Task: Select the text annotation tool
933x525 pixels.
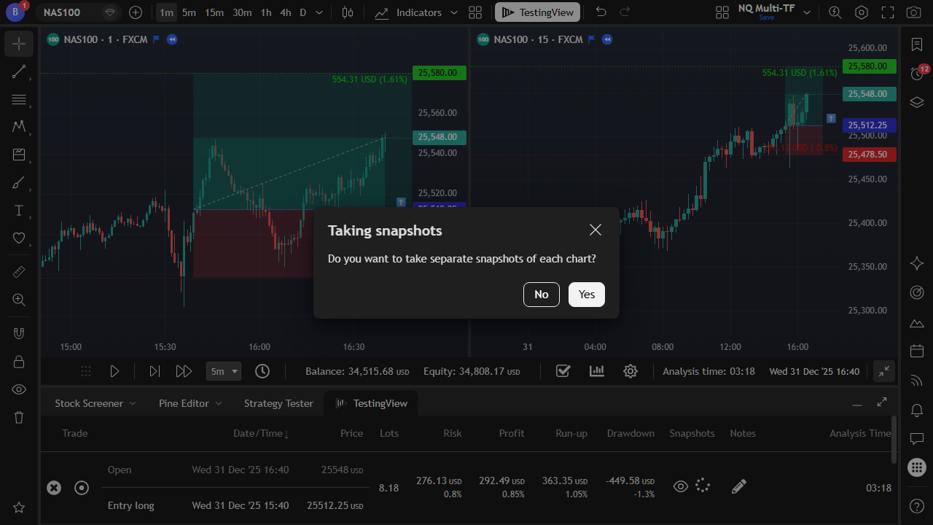Action: [x=19, y=211]
